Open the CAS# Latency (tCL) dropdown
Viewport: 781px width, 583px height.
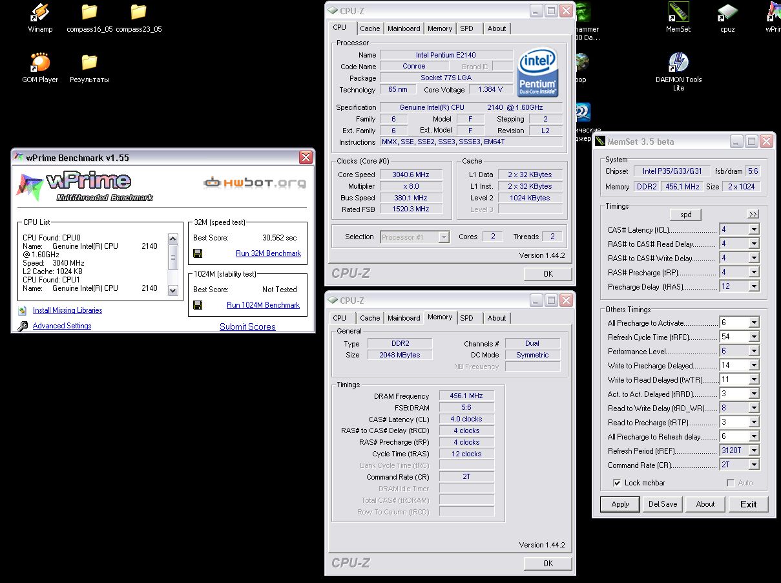tap(754, 229)
